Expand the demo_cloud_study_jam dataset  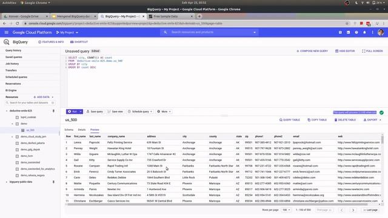[12, 137]
